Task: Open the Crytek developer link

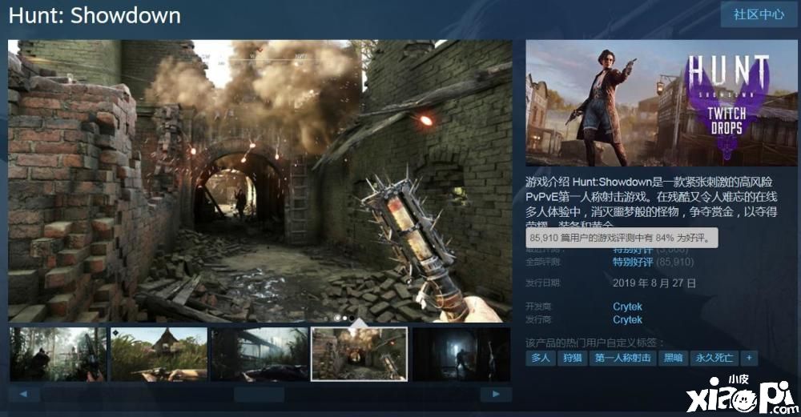Action: 627,307
